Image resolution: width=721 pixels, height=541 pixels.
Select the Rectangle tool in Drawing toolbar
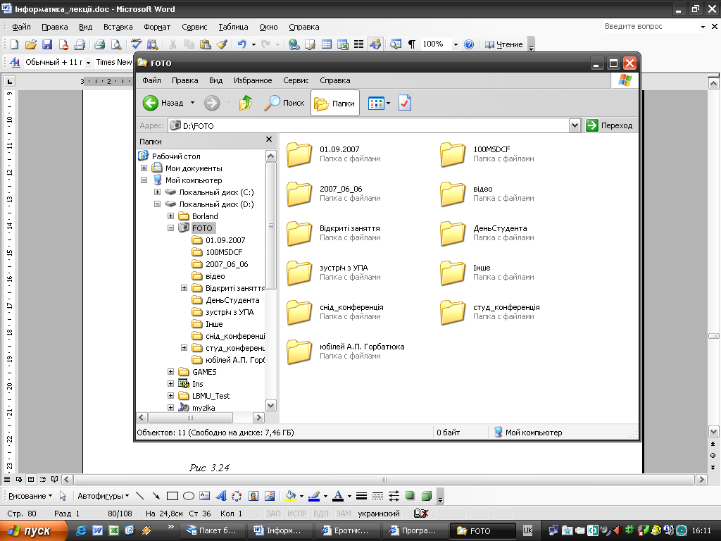(173, 496)
